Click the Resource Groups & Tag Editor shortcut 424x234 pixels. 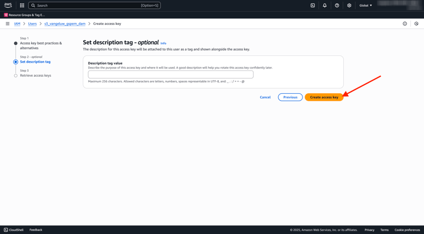point(25,15)
